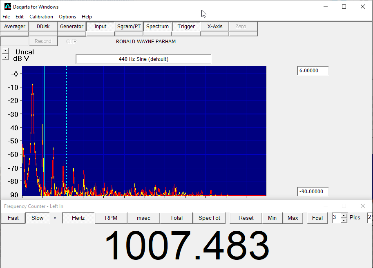Toggle the Spectrum display mode
Screen dimensions: 373x268
tap(157, 27)
